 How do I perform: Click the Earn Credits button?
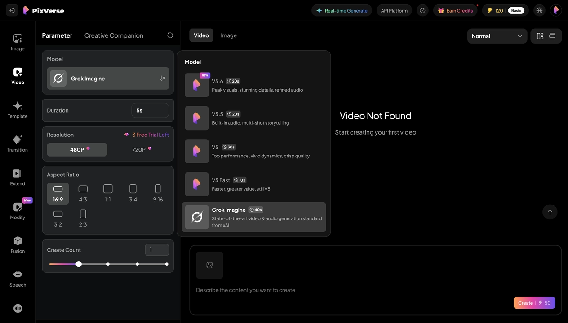[x=455, y=10]
